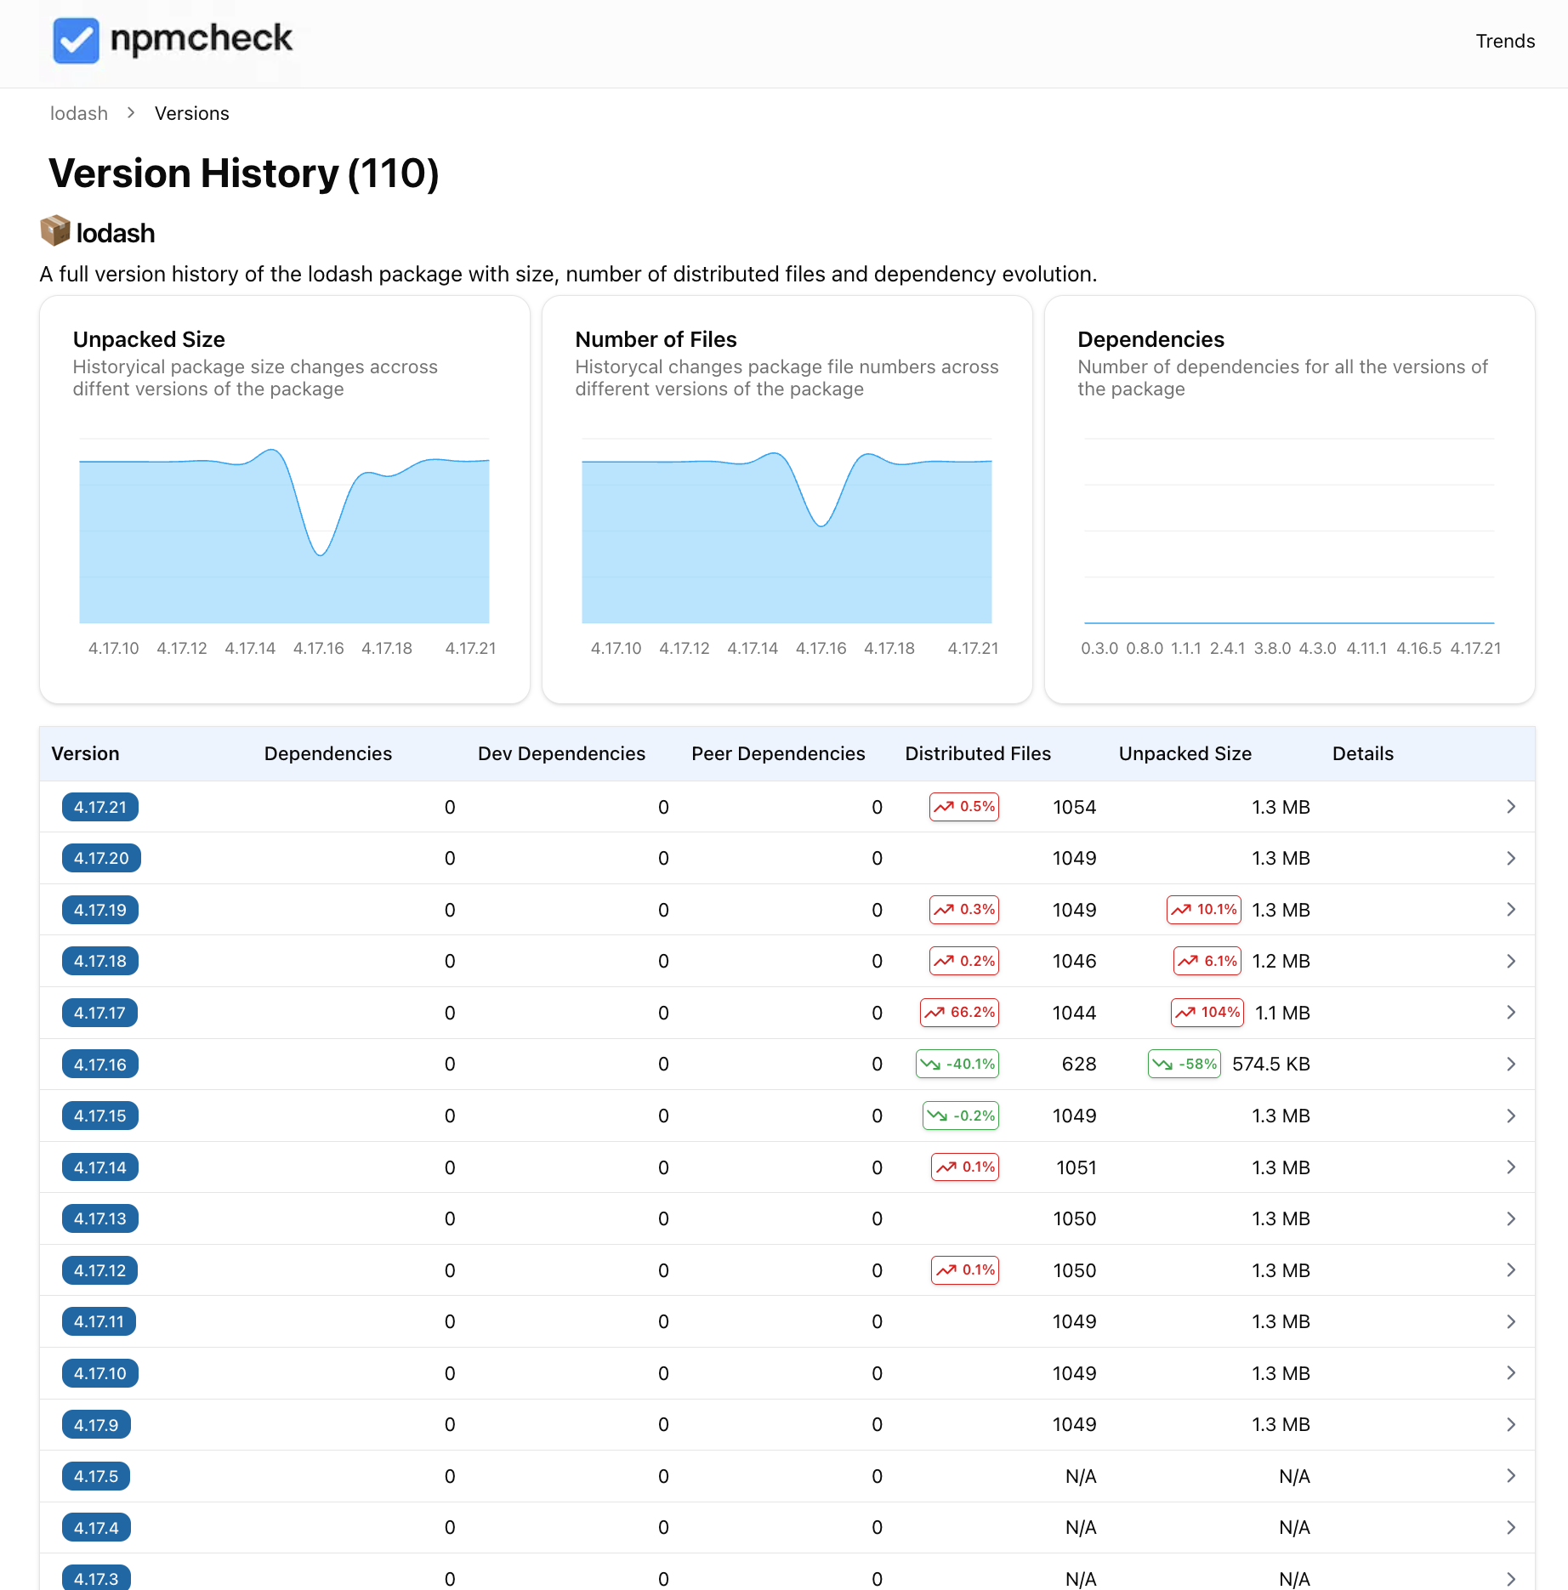Click the 574.5 KB size value

(1270, 1064)
